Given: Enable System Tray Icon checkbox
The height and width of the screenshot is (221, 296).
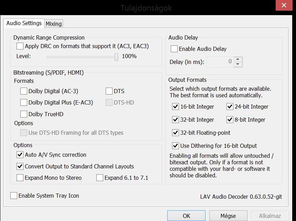Looking at the screenshot, I should (x=14, y=196).
